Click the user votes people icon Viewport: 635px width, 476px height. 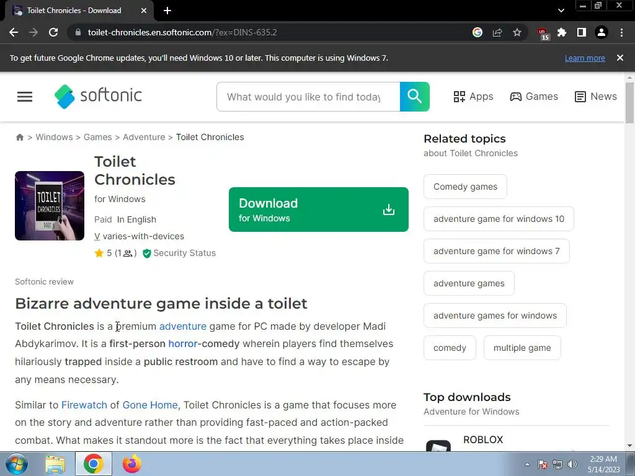click(128, 253)
